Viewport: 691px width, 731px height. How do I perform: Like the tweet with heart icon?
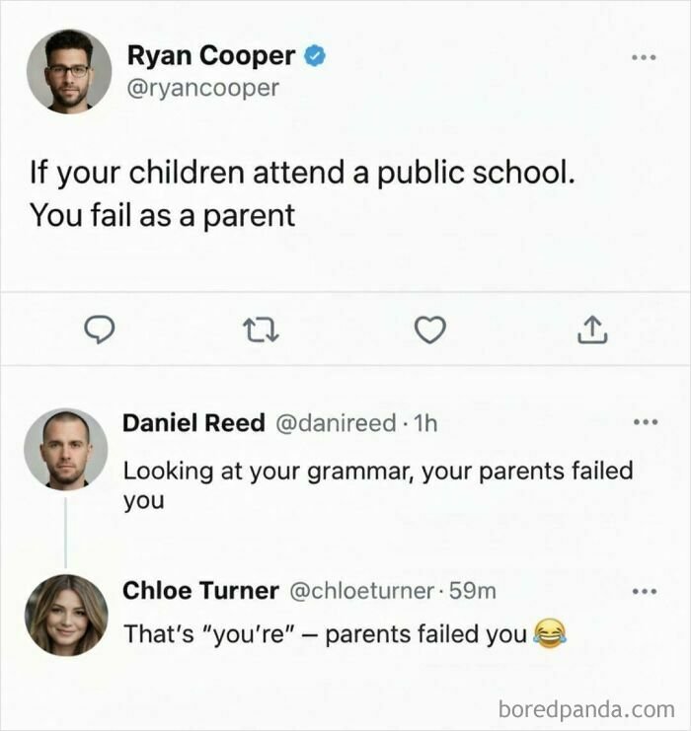(428, 331)
